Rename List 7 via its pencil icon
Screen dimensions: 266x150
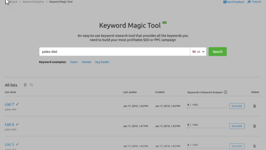tap(17, 104)
